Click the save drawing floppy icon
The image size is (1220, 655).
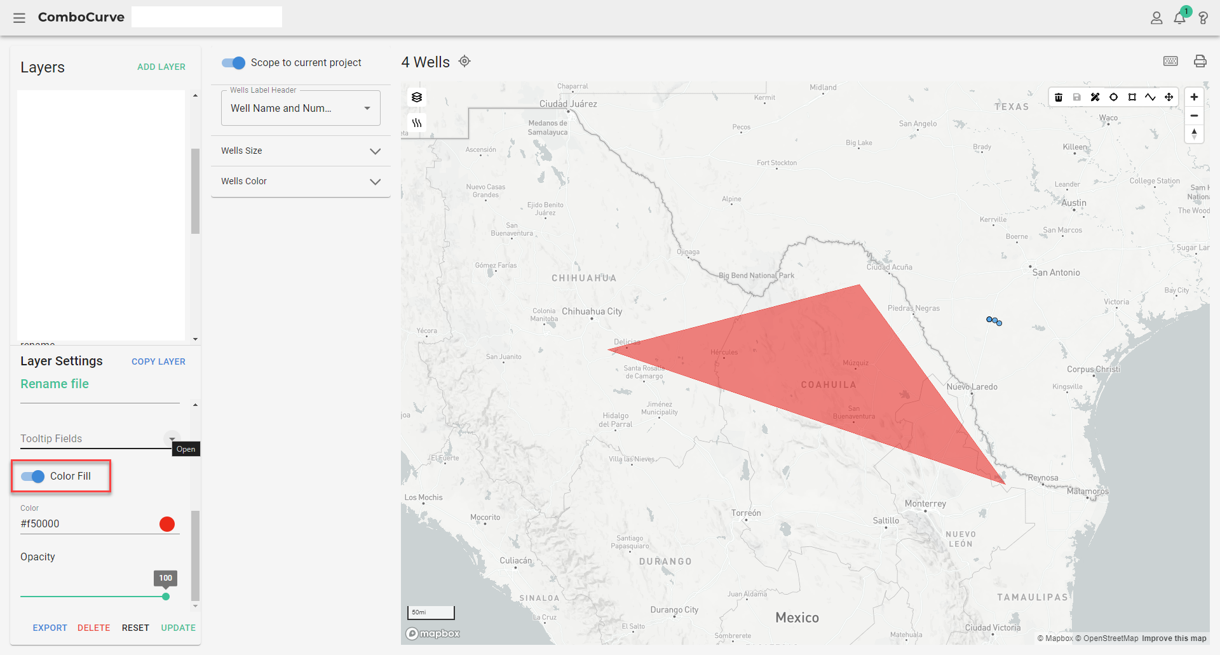coord(1077,97)
